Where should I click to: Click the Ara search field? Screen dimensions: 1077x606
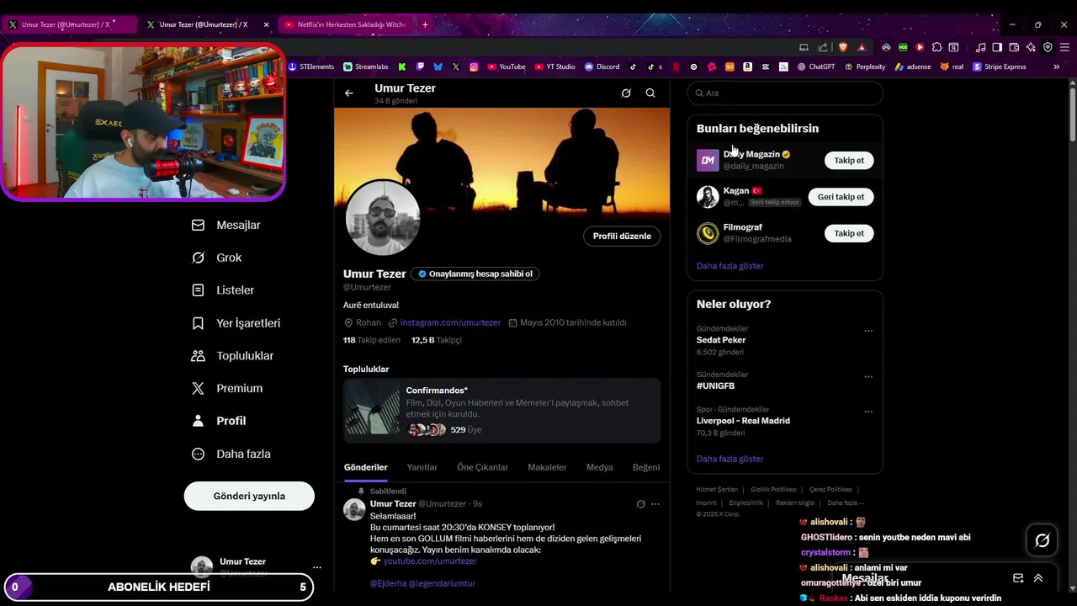785,93
